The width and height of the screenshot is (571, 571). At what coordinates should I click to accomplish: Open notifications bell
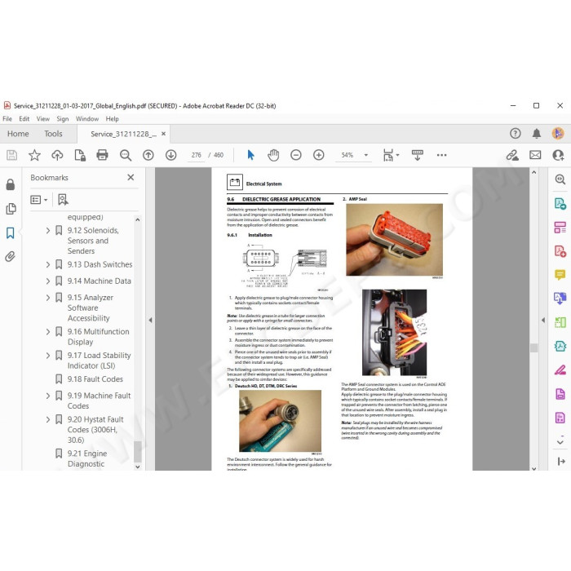pyautogui.click(x=537, y=134)
